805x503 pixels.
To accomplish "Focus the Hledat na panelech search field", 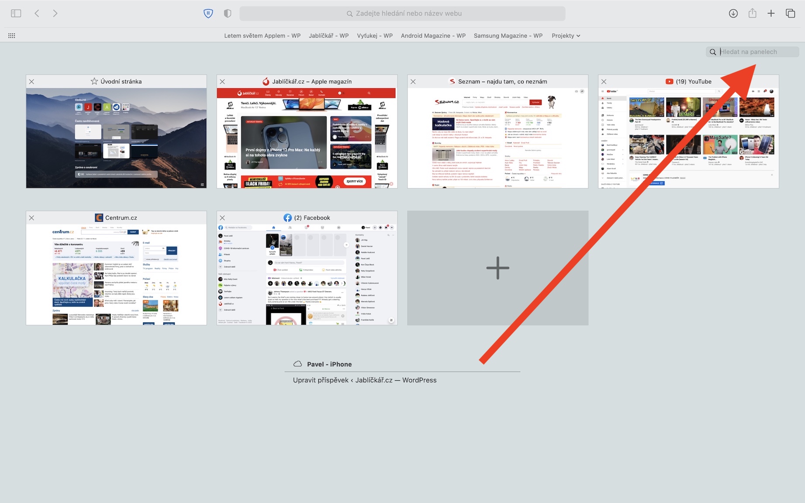I will click(x=753, y=52).
